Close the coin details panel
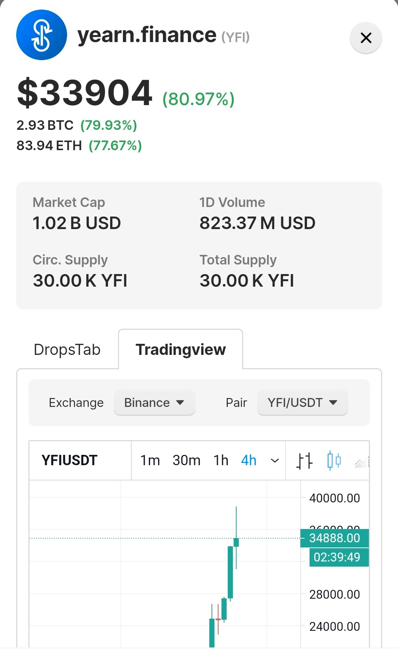398x650 pixels. pyautogui.click(x=366, y=38)
